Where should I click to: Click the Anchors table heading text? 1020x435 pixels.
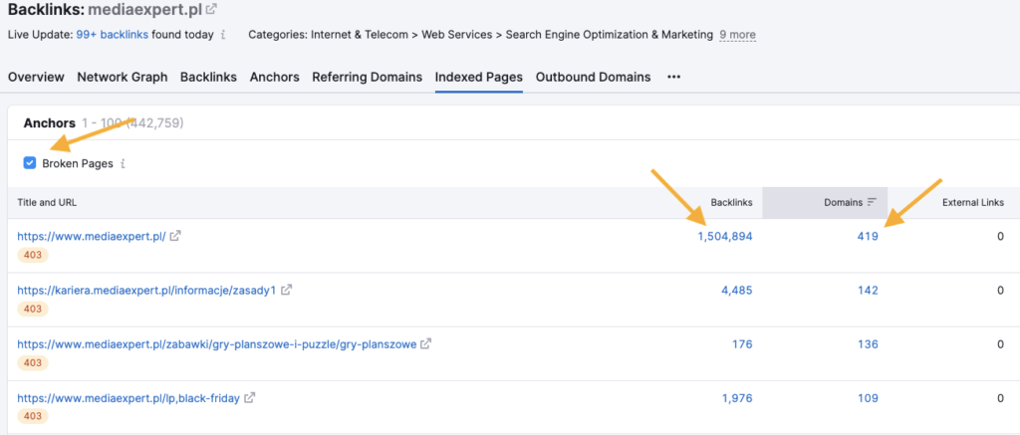tap(49, 122)
